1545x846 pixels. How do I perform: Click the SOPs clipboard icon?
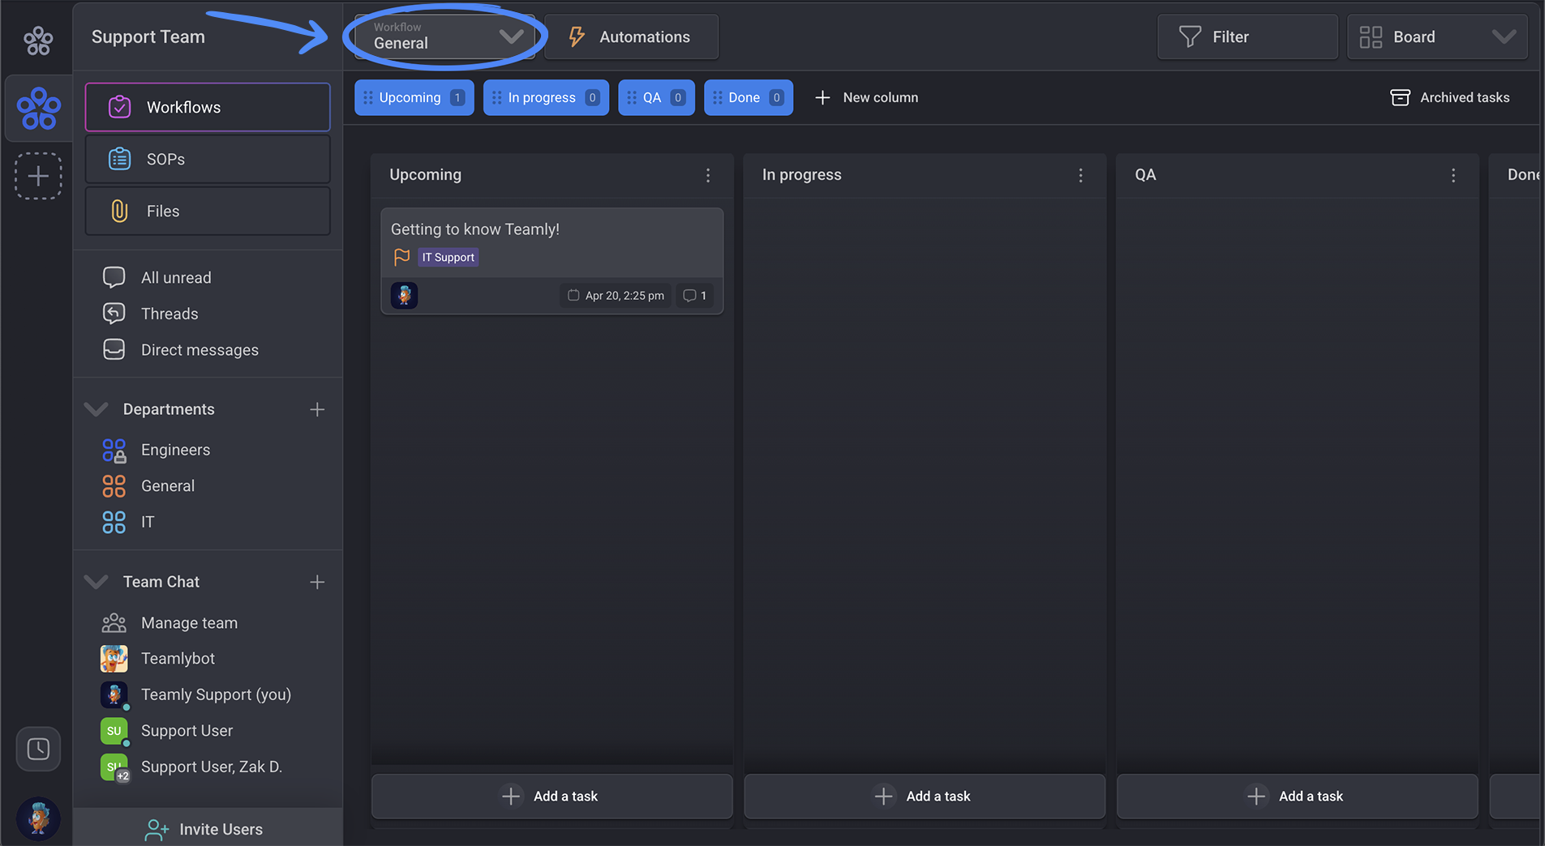[x=119, y=159]
